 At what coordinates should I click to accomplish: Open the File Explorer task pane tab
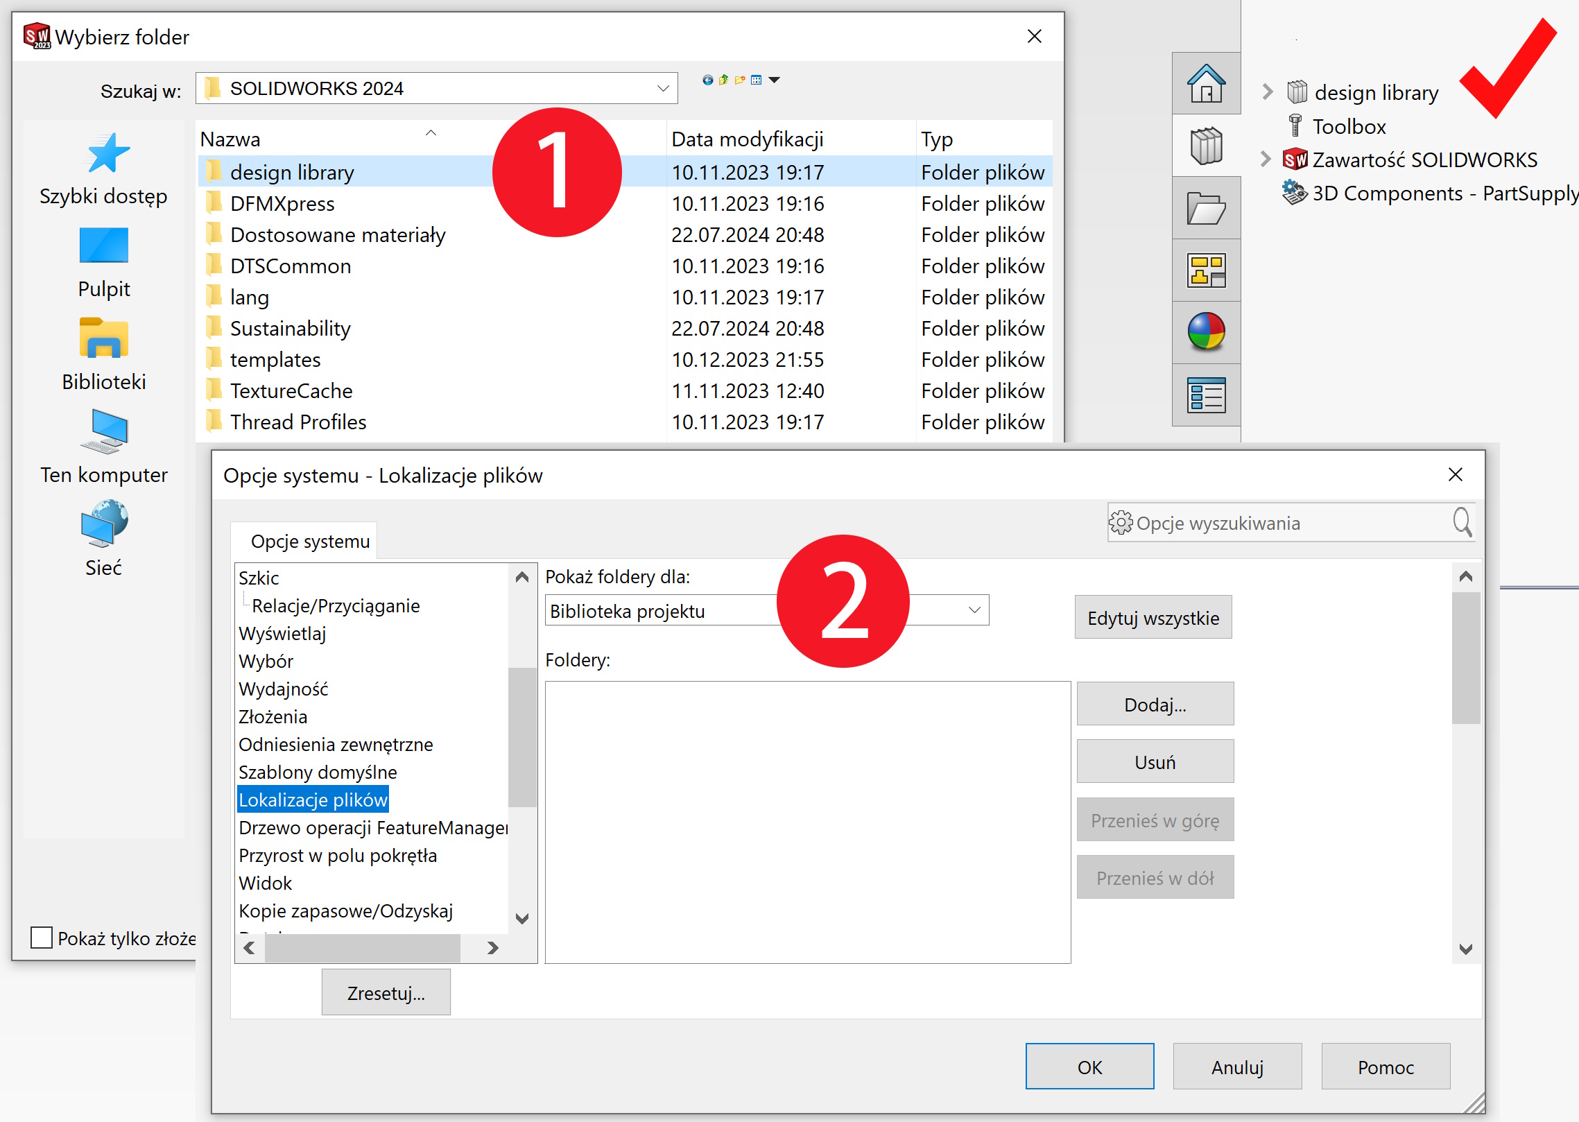coord(1206,208)
